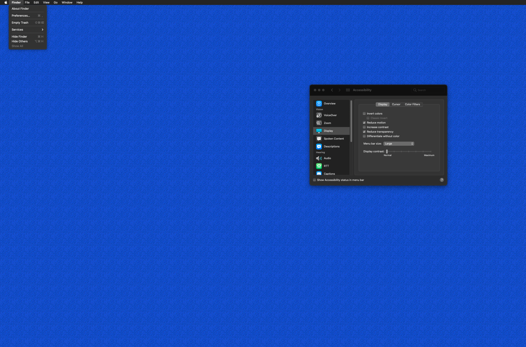Click the help question mark button
This screenshot has height=347, width=526.
(x=442, y=180)
